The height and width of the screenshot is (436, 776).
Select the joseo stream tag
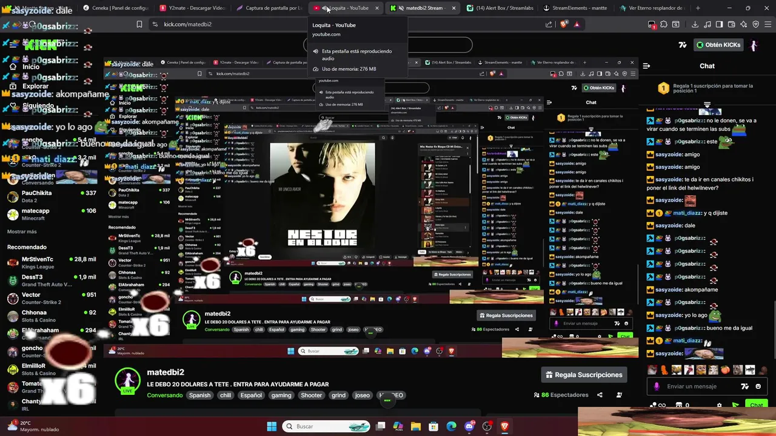click(x=363, y=395)
